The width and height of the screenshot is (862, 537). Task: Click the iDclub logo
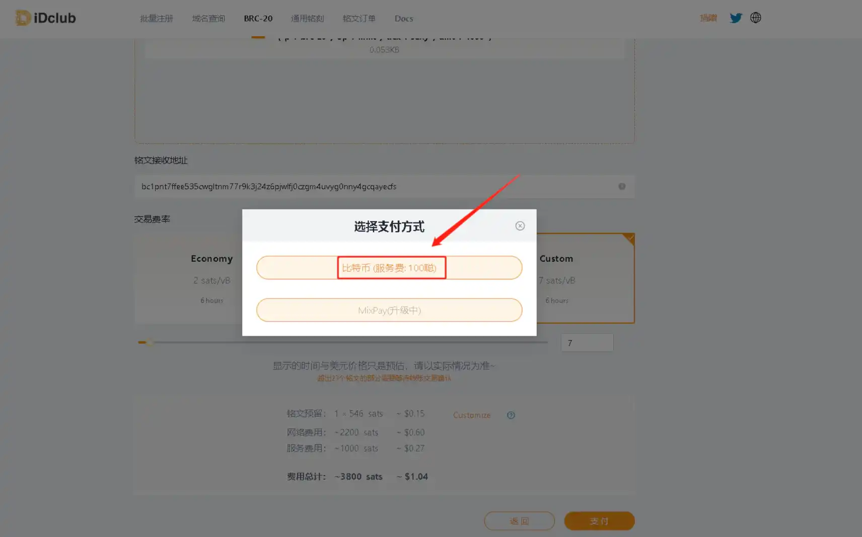[x=44, y=17]
